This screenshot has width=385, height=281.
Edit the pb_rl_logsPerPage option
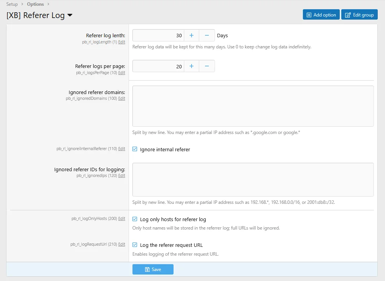(122, 73)
